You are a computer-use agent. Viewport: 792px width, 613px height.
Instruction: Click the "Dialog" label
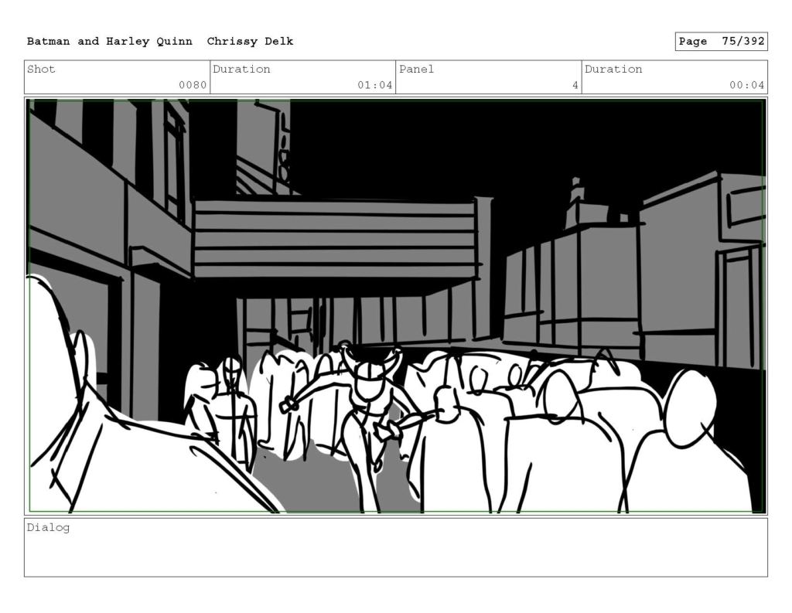point(48,528)
